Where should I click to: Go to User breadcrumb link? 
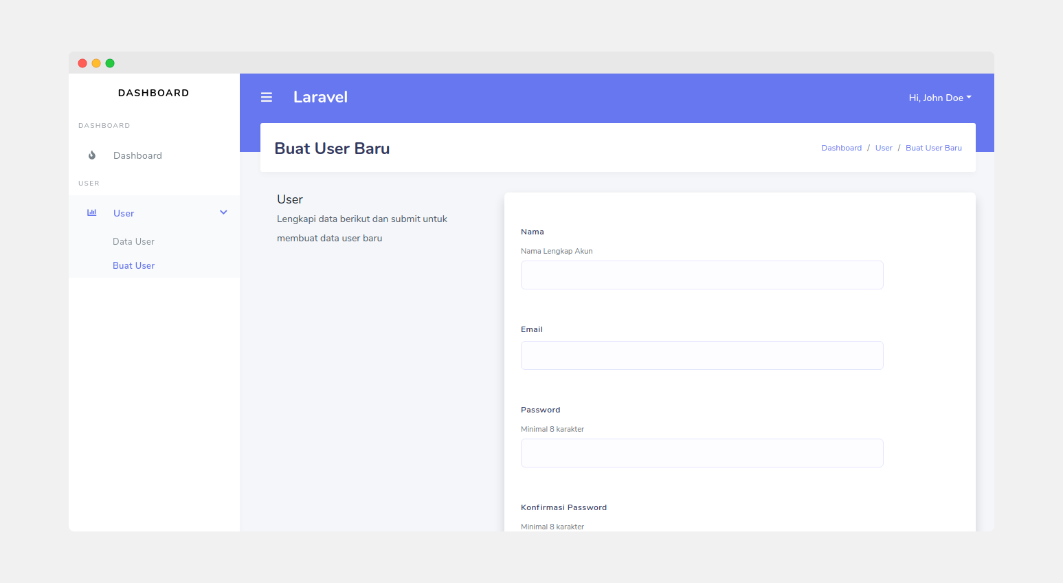tap(884, 148)
